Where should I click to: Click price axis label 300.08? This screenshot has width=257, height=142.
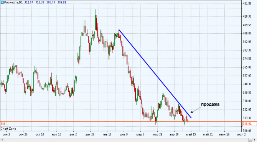tap(247, 131)
